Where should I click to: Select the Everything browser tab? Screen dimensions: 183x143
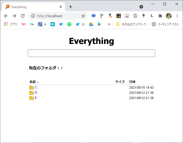tap(34, 7)
